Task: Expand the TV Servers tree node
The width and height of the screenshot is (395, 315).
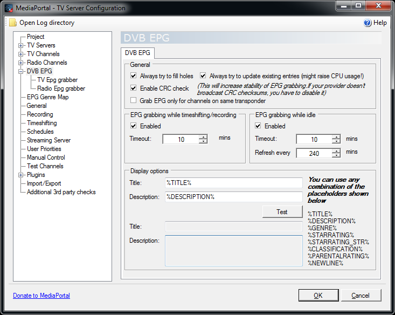Action: coord(20,46)
